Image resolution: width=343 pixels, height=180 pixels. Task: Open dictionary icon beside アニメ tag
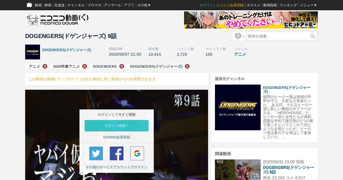click(x=45, y=66)
